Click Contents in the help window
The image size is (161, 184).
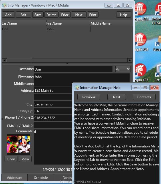(x=144, y=97)
